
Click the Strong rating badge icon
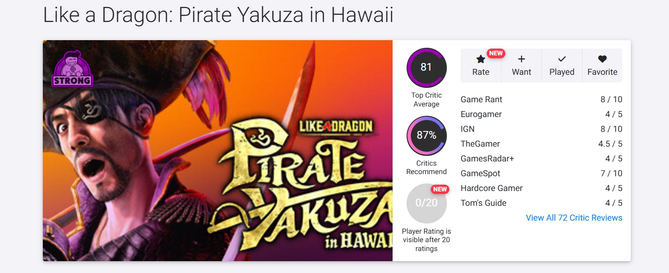click(72, 69)
